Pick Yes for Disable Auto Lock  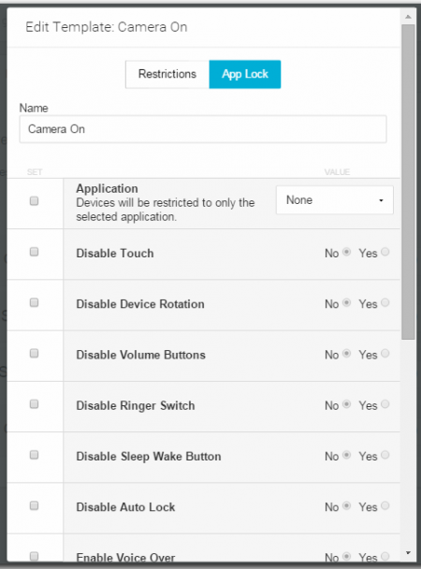click(385, 506)
